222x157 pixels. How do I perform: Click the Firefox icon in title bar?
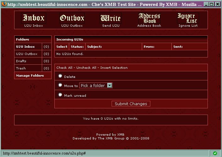(x=4, y=4)
